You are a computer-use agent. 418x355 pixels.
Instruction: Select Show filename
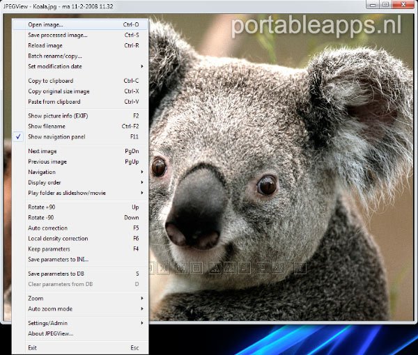pyautogui.click(x=80, y=126)
